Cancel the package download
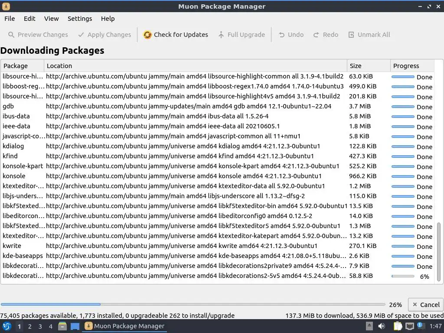This screenshot has width=444, height=333. [426, 305]
